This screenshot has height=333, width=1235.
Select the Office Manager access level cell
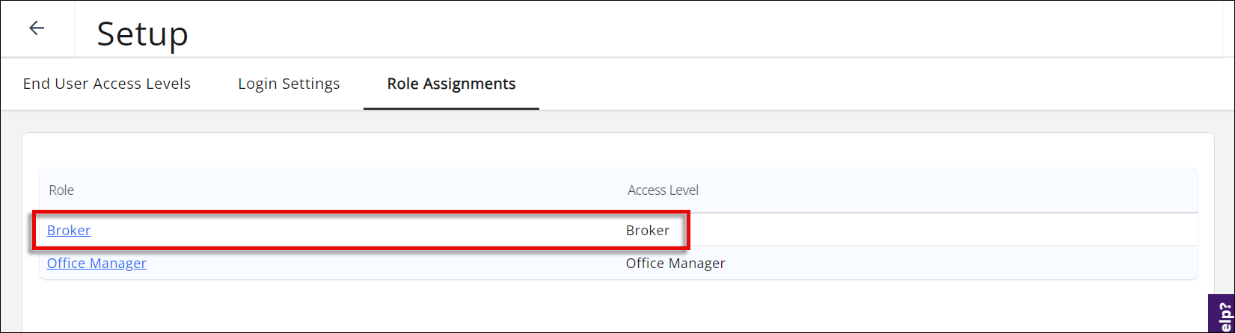675,264
